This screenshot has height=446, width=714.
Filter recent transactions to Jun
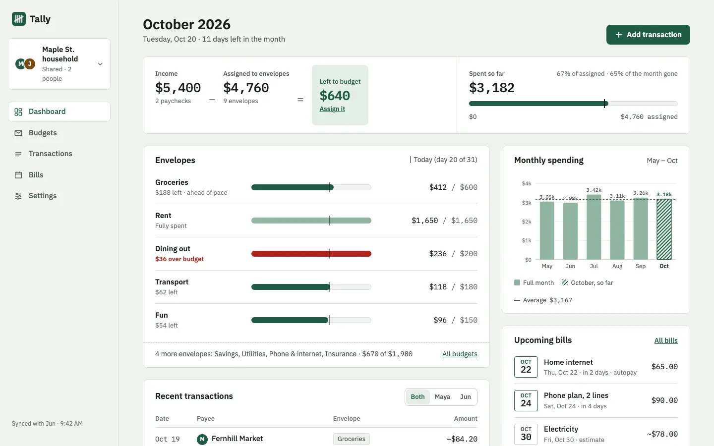(x=466, y=397)
